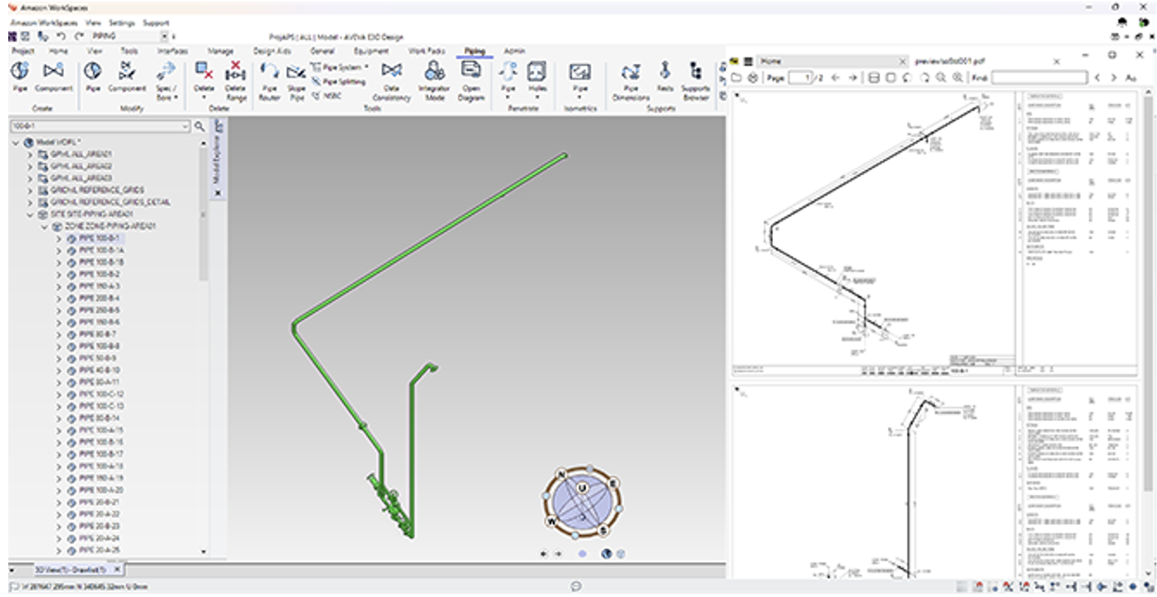This screenshot has width=1157, height=597.
Task: Toggle Integrator Mode on the ribbon
Action: tap(434, 81)
